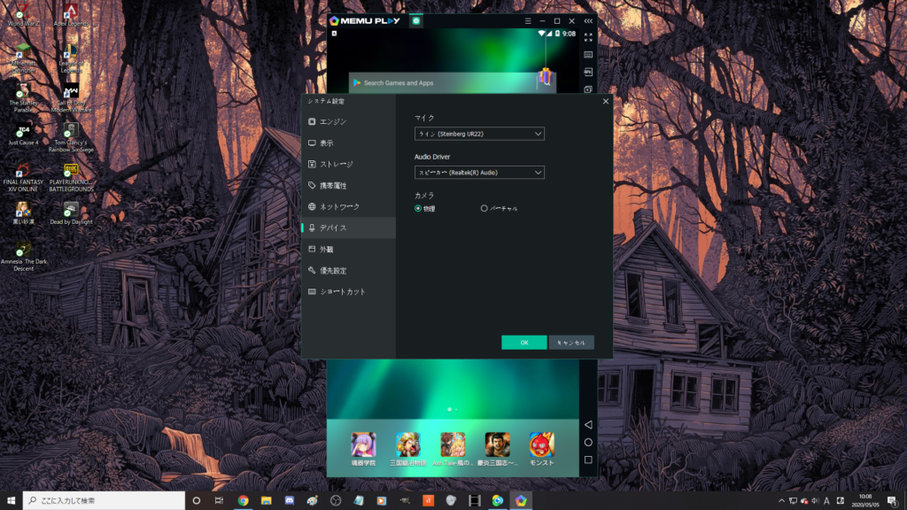Click the MEmu install APK icon
Viewport: 907px width, 510px height.
[x=588, y=73]
